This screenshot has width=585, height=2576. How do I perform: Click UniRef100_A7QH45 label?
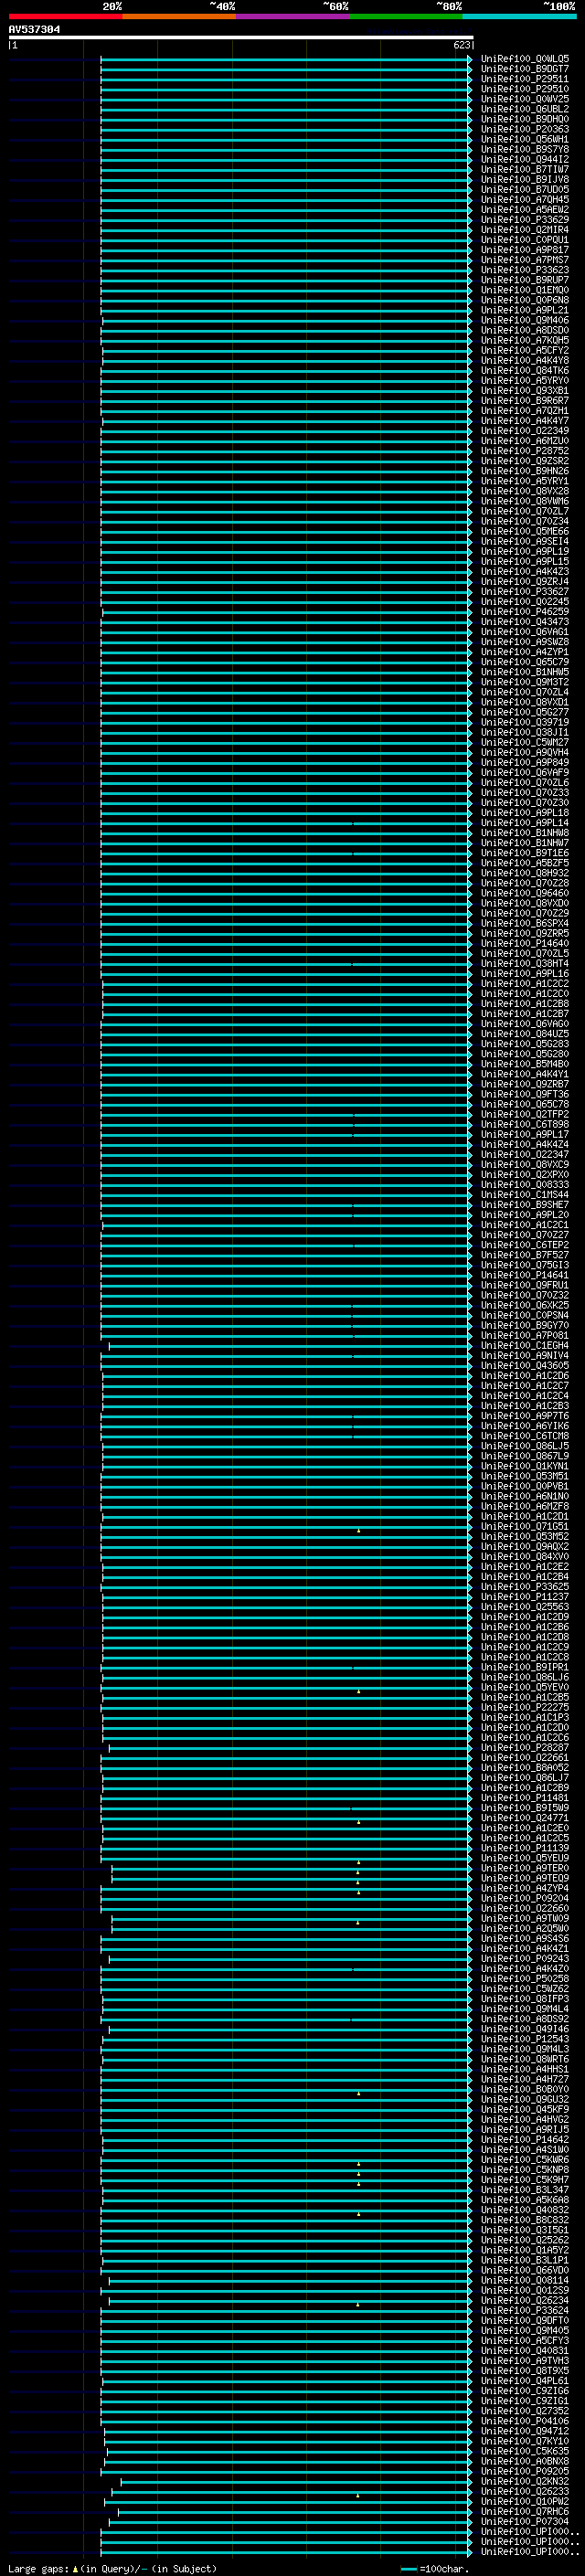[525, 200]
